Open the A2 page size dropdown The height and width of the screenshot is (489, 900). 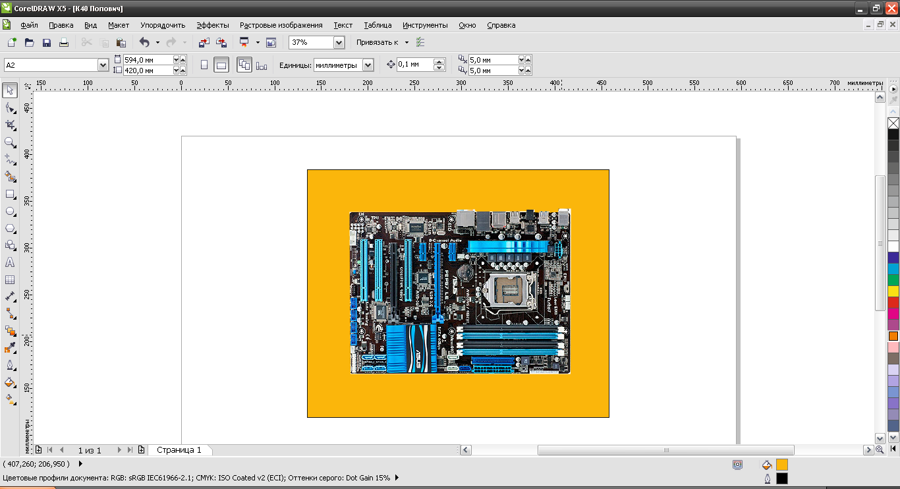[103, 65]
